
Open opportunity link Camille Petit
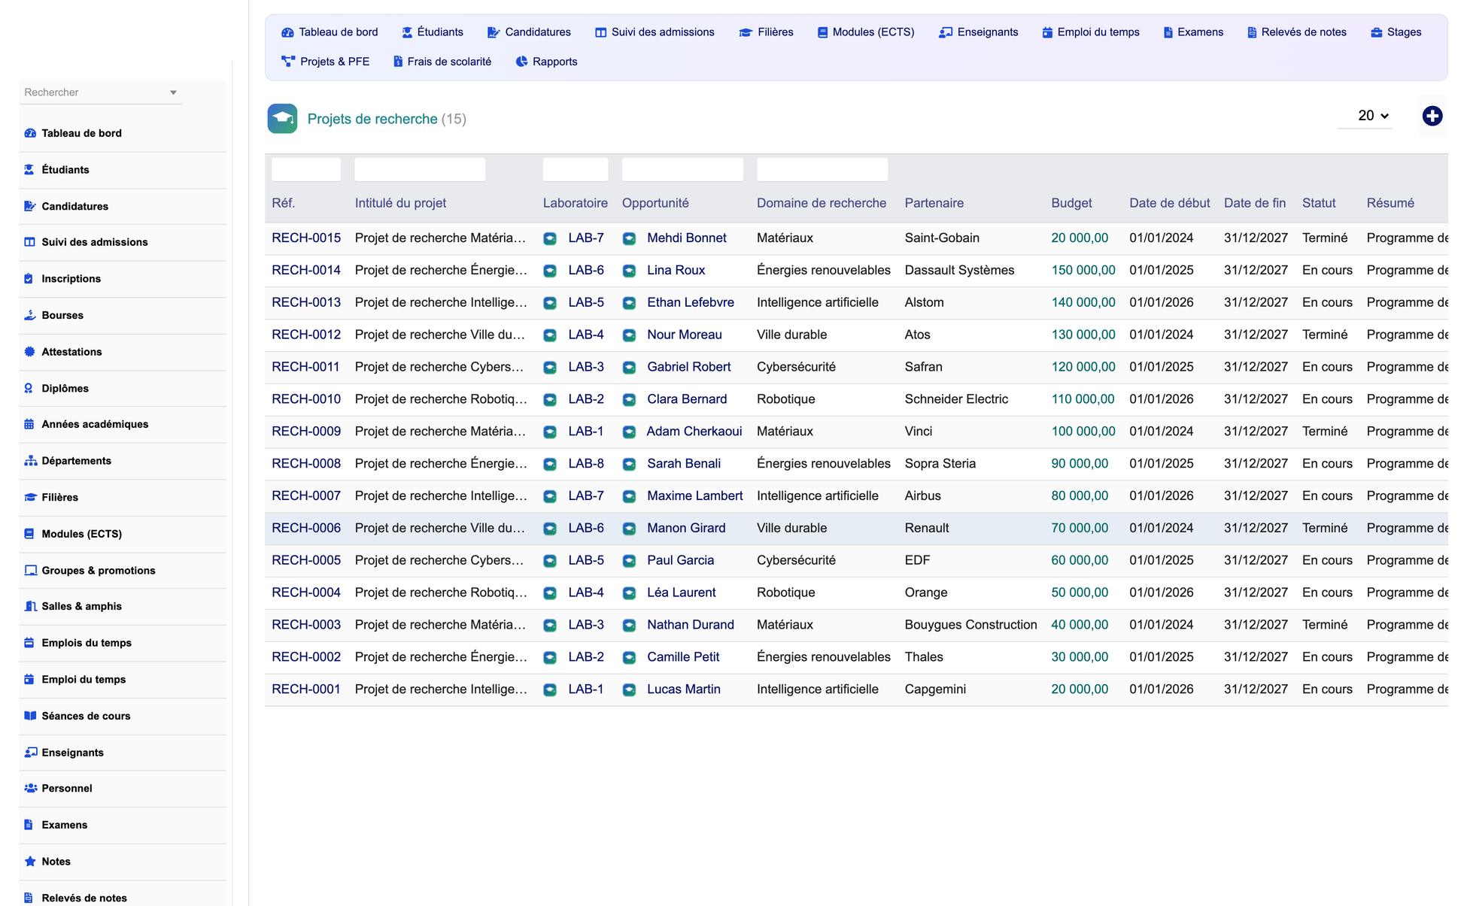point(683,658)
